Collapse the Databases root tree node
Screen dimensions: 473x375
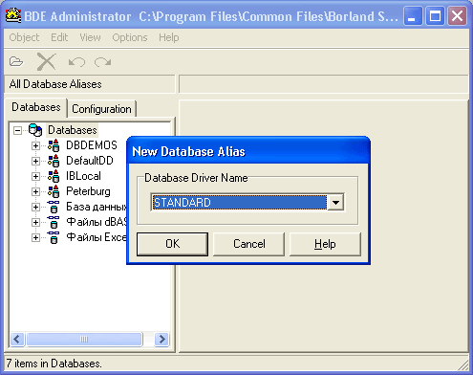click(17, 130)
